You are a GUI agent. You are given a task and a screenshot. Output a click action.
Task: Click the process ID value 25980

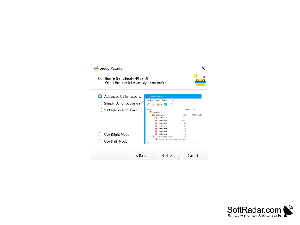pyautogui.click(x=184, y=137)
